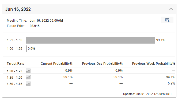Screen dimensions: 178x100
Task: Select the 99.1% gray probability bar
Action: [90, 40]
